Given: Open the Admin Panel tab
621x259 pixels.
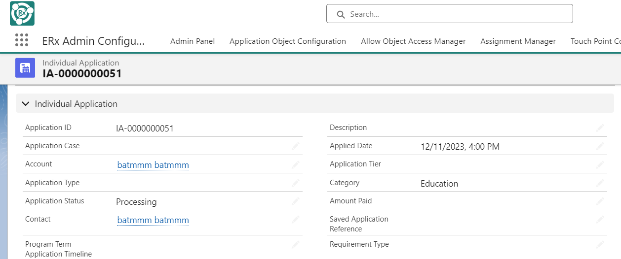Looking at the screenshot, I should coord(193,41).
